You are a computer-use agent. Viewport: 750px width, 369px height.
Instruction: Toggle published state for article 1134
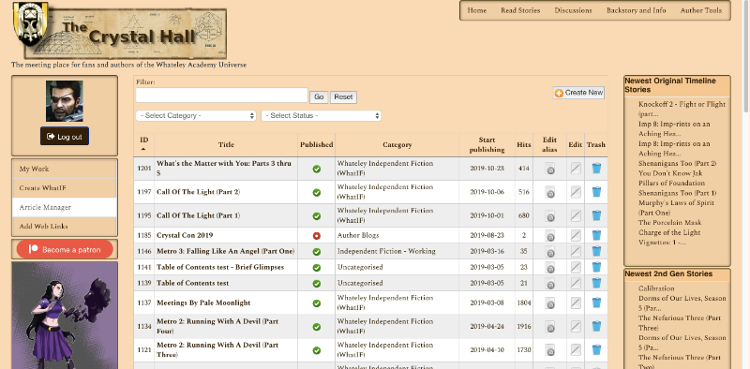[x=316, y=327]
